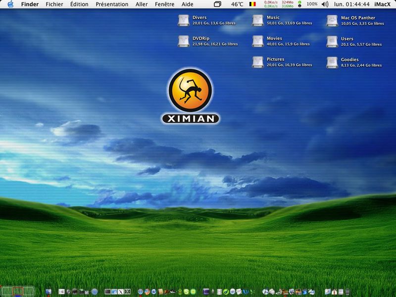Open the Fenêtre menu

[x=164, y=4]
